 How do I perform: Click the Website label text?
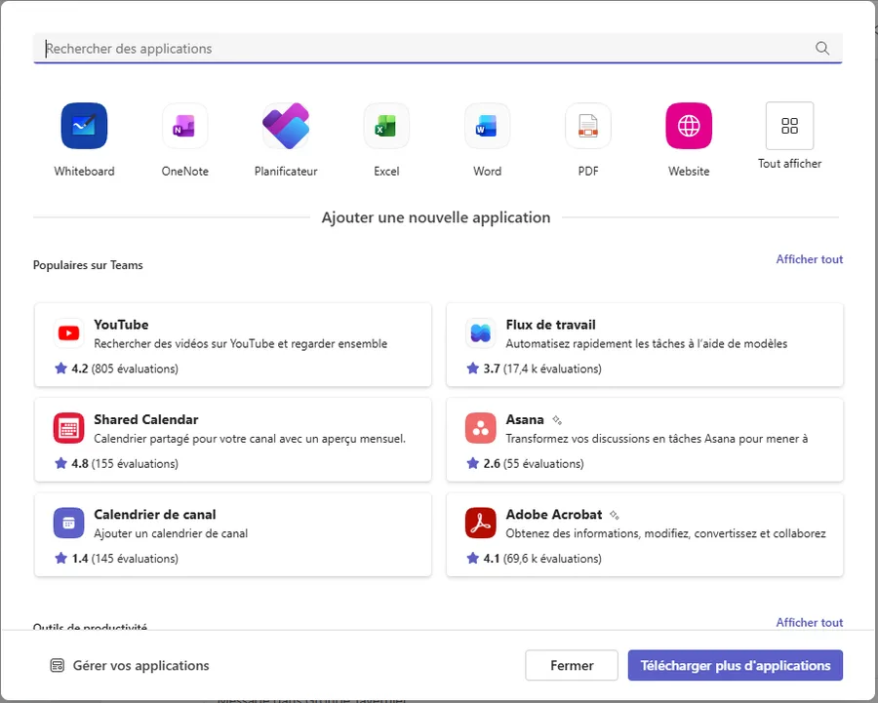pos(689,172)
